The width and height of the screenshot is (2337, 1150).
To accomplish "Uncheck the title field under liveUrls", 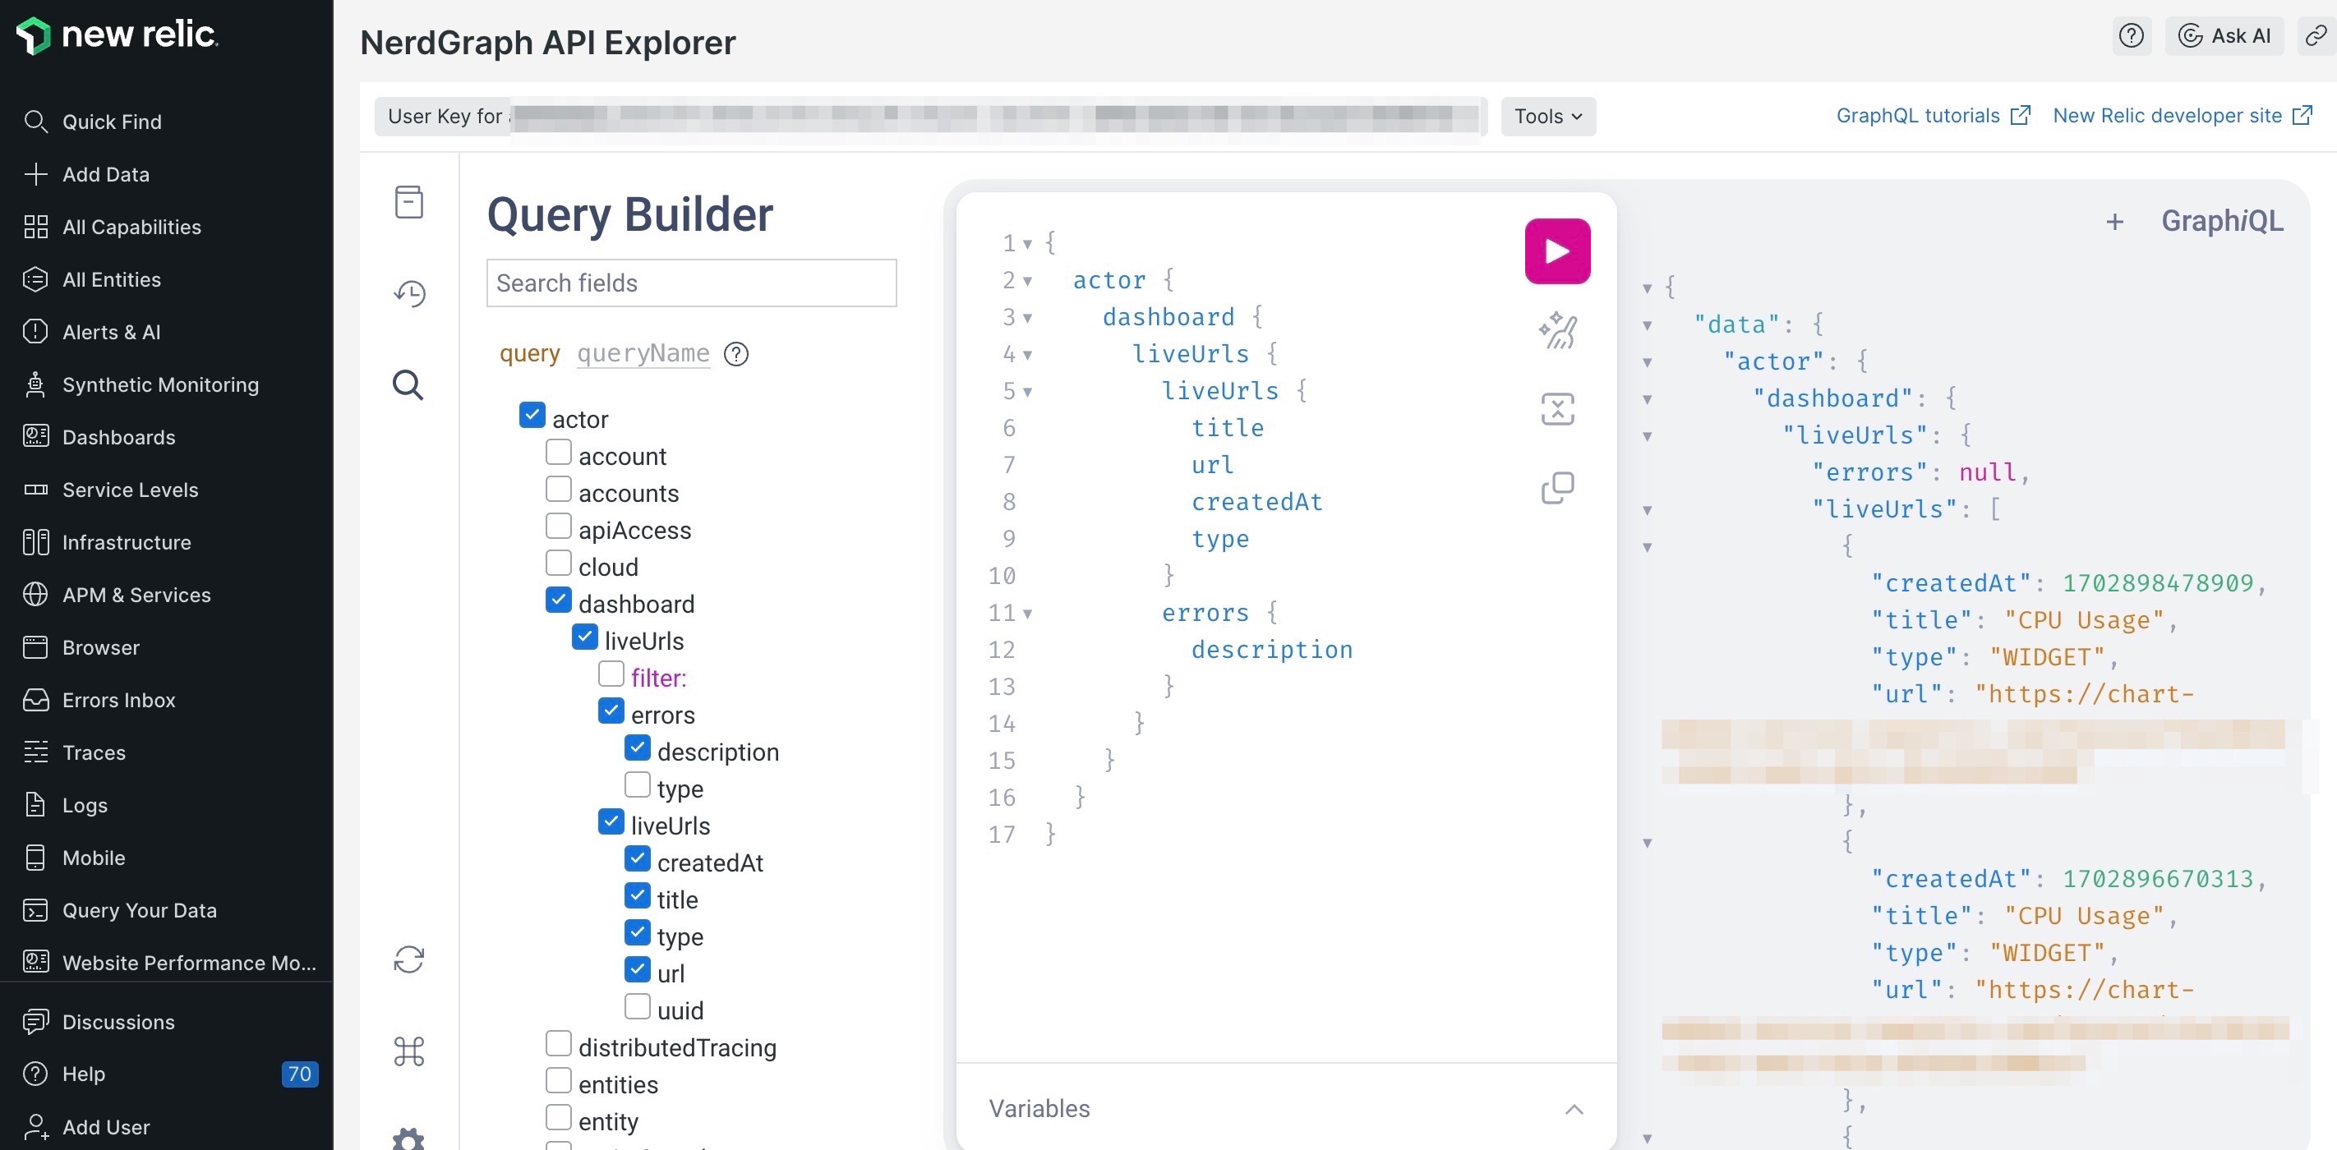I will point(637,895).
